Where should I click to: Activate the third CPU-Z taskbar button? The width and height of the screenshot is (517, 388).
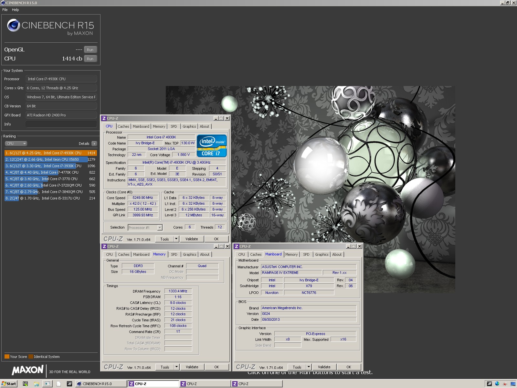257,384
